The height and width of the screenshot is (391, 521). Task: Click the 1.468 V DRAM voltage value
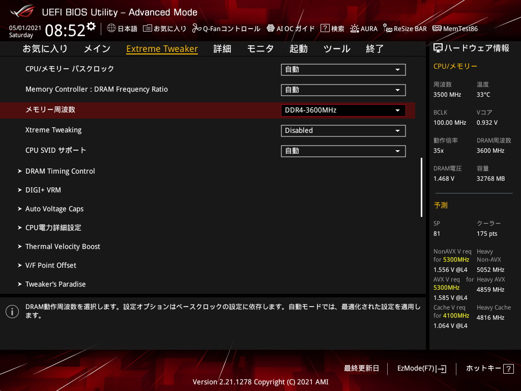coord(444,179)
